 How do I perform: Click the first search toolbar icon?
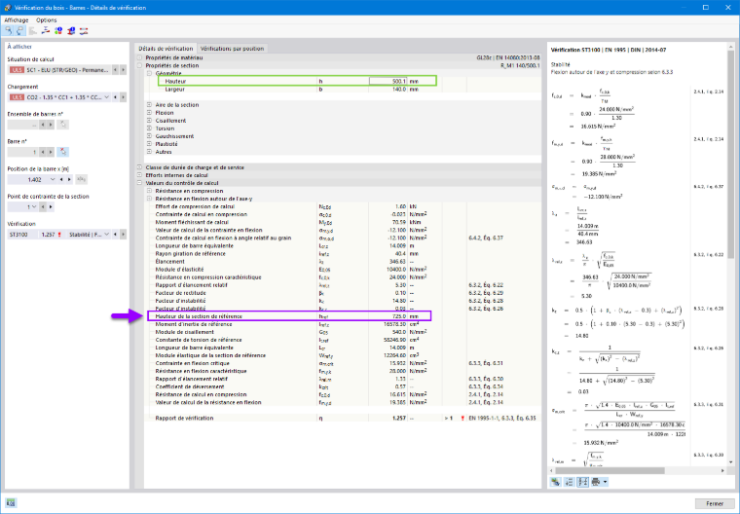pos(9,31)
